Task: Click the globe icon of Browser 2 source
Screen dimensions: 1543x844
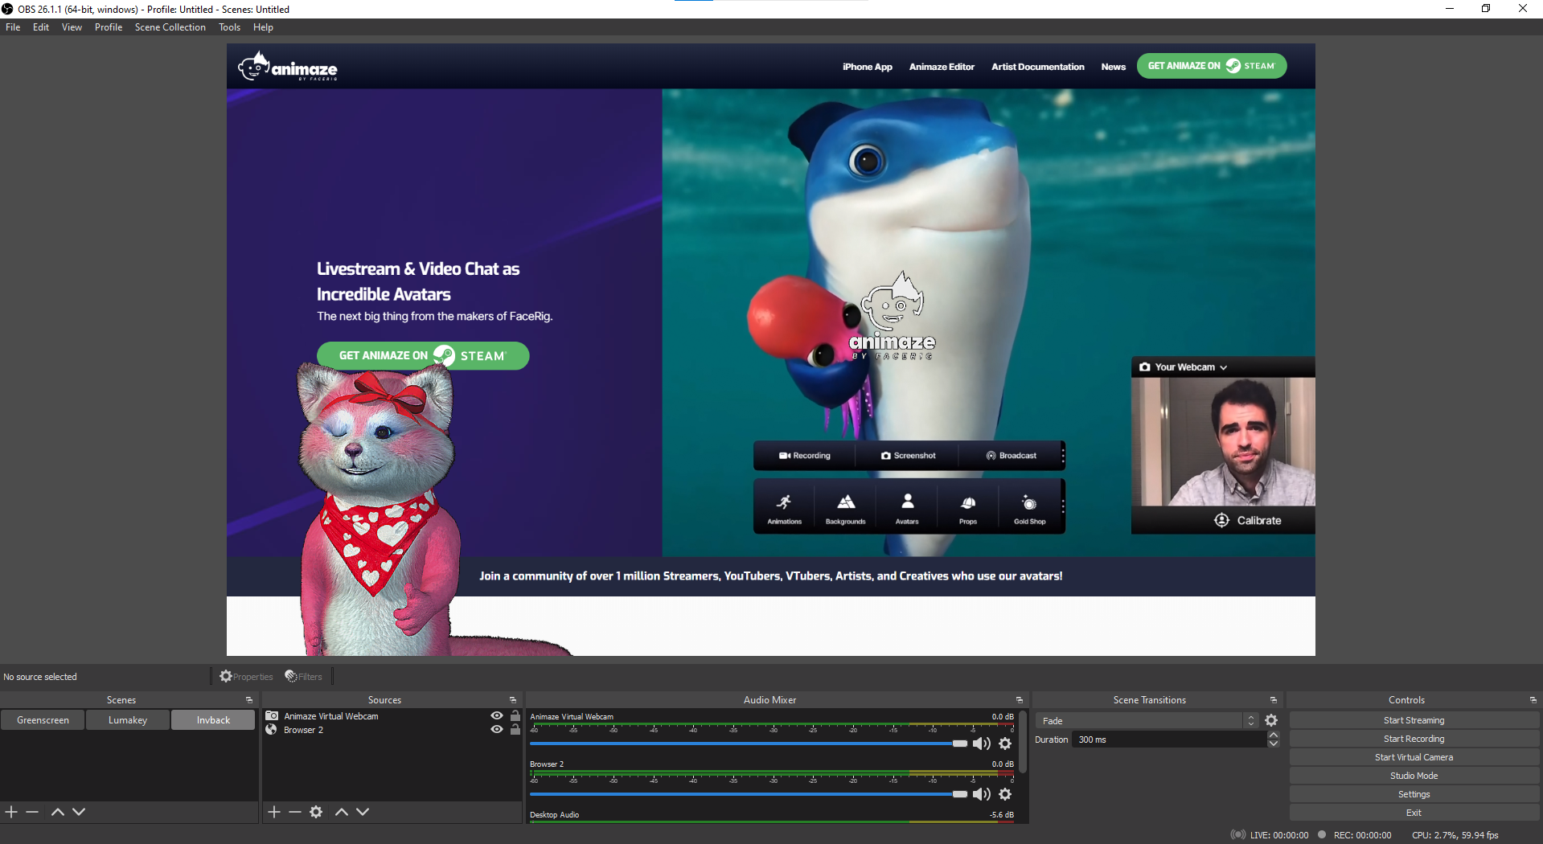Action: pyautogui.click(x=272, y=730)
